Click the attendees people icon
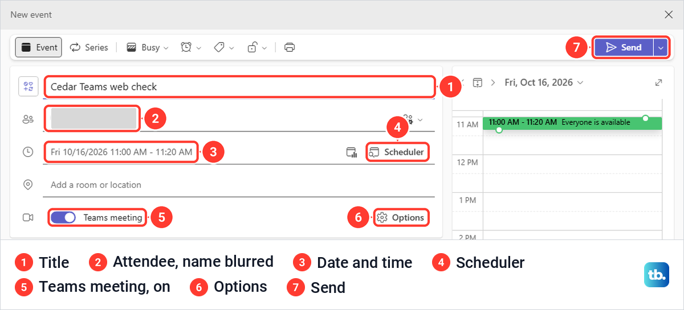The image size is (684, 310). coord(27,119)
